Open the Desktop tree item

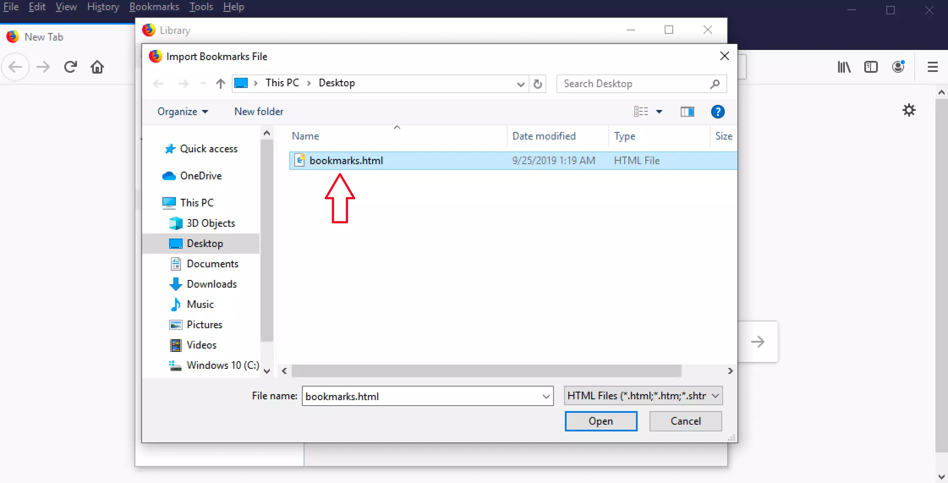tap(204, 243)
